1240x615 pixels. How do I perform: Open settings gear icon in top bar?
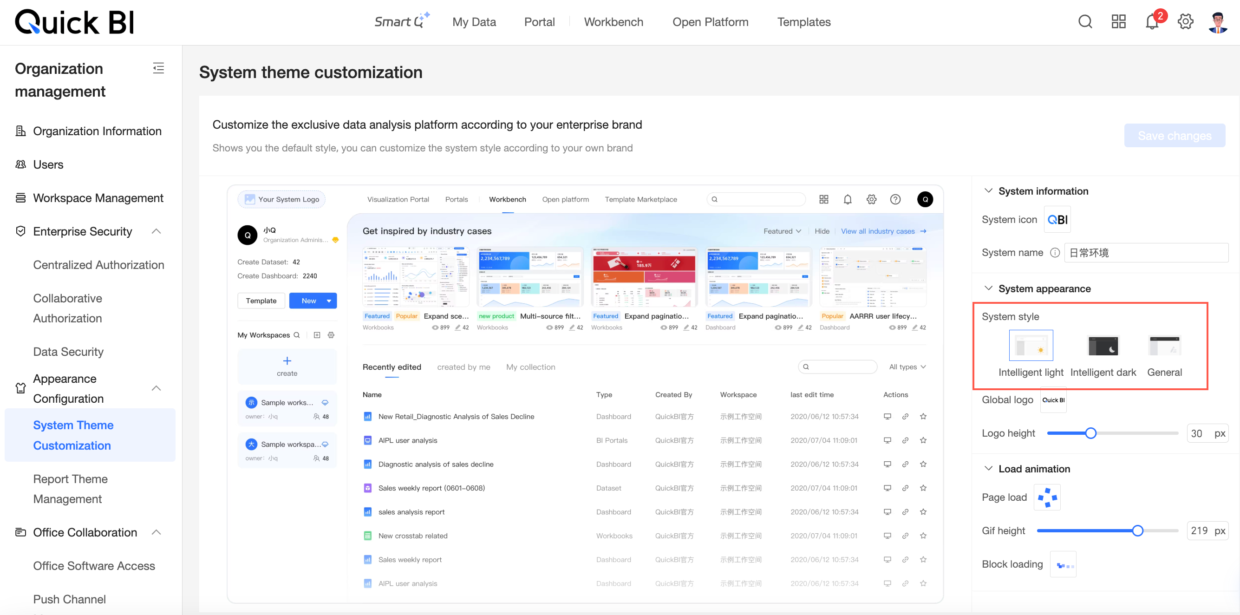[x=1185, y=22]
